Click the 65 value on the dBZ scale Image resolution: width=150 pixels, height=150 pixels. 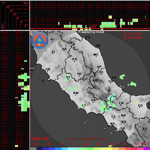pyautogui.click(x=143, y=144)
